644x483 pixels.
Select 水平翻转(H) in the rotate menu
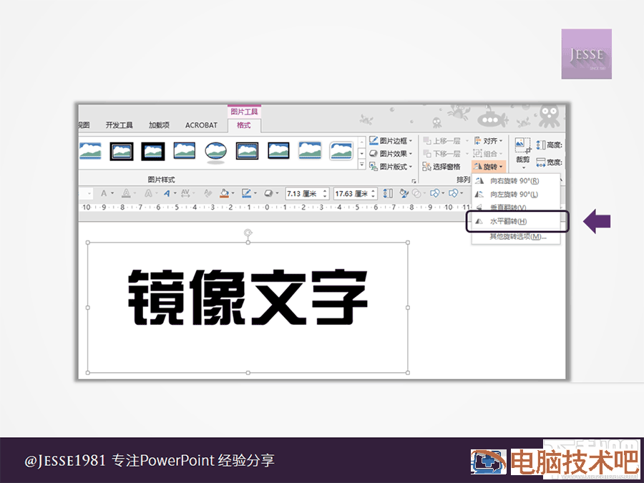click(x=516, y=221)
